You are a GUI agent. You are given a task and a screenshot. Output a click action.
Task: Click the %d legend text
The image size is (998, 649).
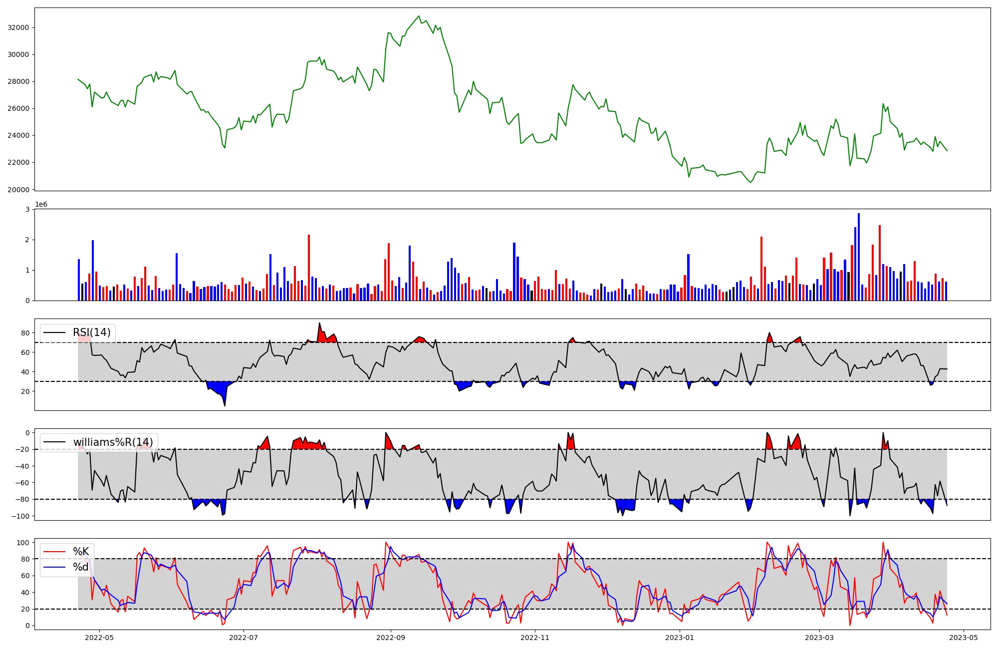pyautogui.click(x=81, y=567)
